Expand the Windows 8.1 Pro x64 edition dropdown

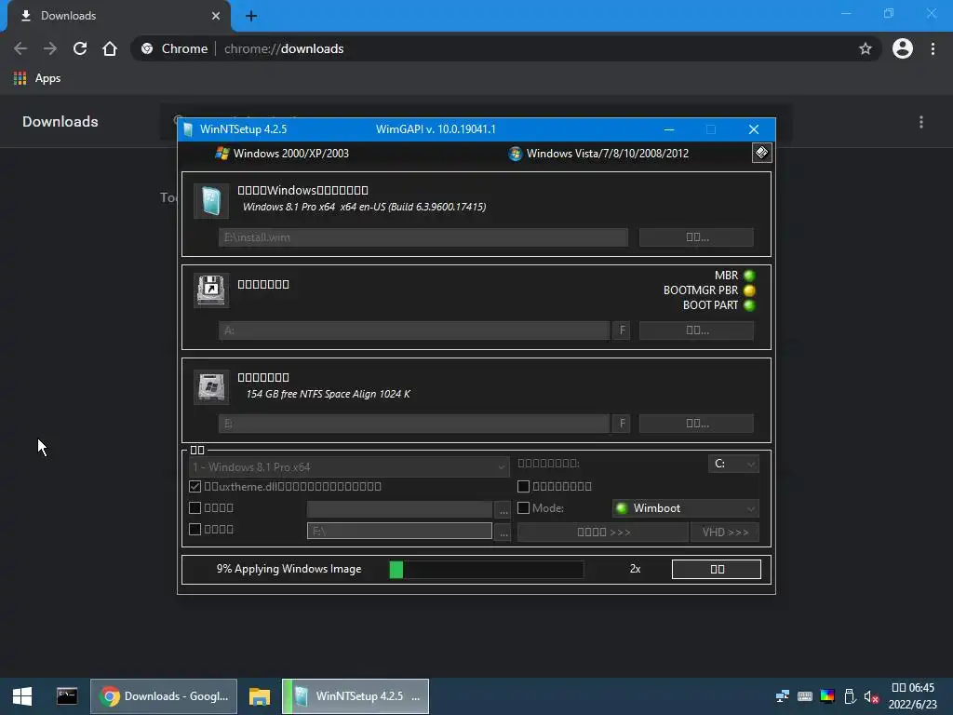coord(349,467)
